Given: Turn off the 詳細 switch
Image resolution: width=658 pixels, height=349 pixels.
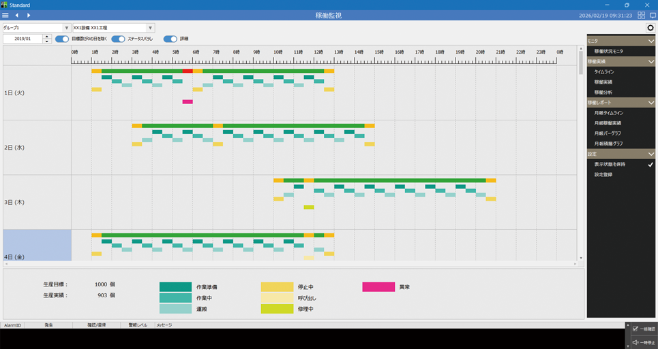Looking at the screenshot, I should tap(170, 39).
